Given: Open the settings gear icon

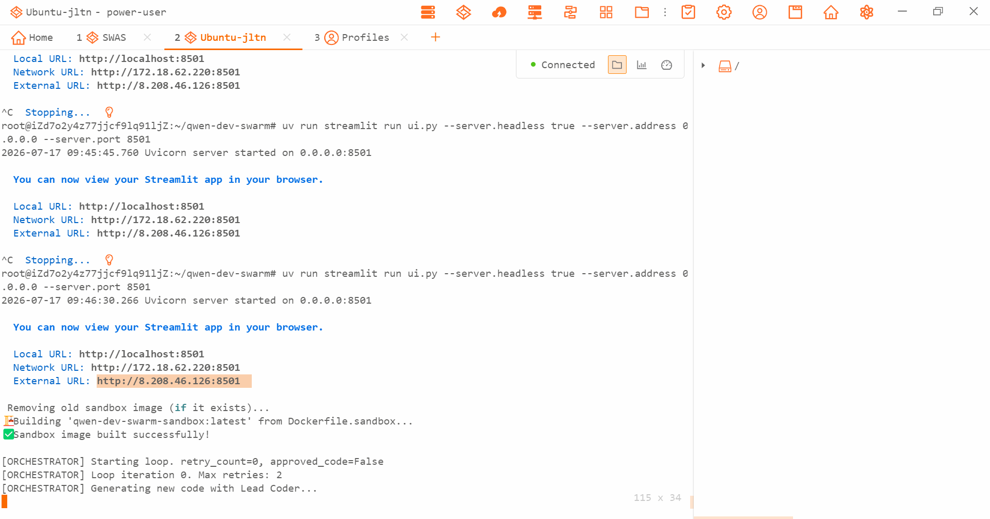Looking at the screenshot, I should (x=724, y=12).
